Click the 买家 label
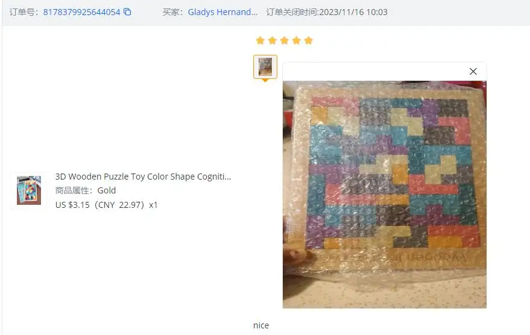This screenshot has height=335, width=530. coord(172,12)
